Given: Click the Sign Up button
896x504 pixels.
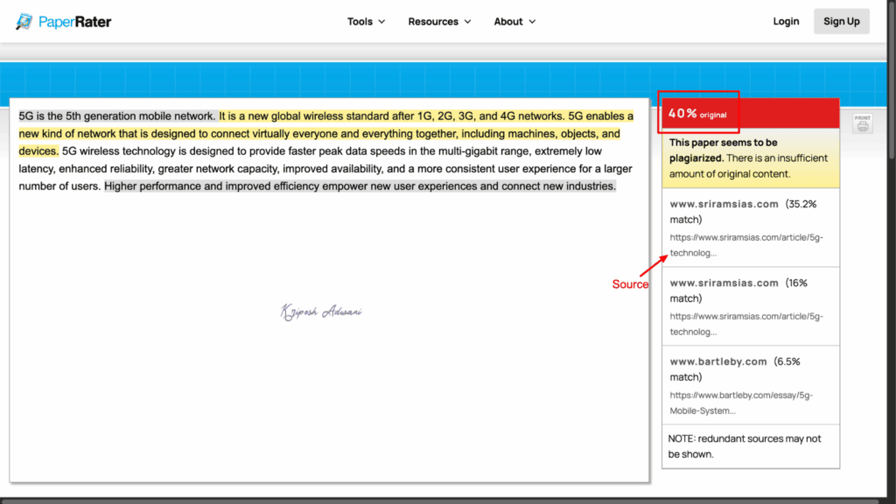Looking at the screenshot, I should click(x=841, y=21).
